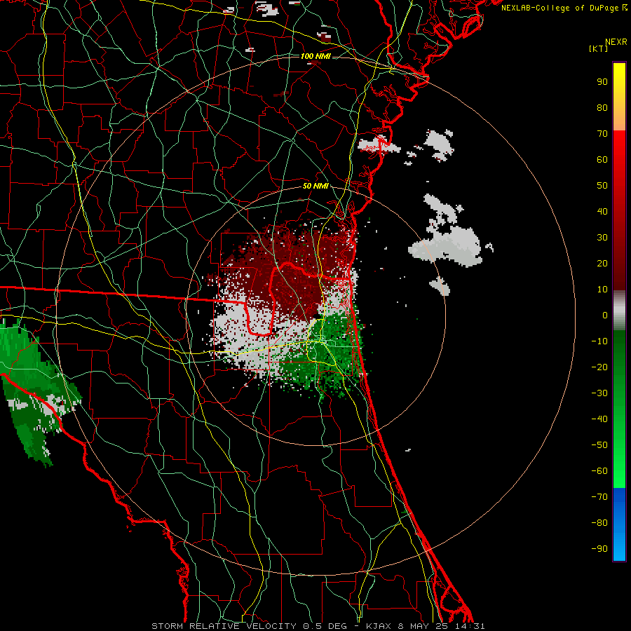This screenshot has height=631, width=631.
Task: Click the 20 value on velocity scale
Action: point(602,264)
